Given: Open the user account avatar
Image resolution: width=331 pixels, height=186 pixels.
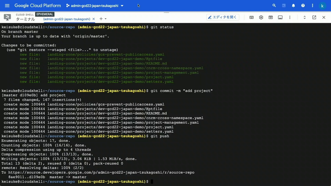Looking at the screenshot, I should [x=322, y=6].
